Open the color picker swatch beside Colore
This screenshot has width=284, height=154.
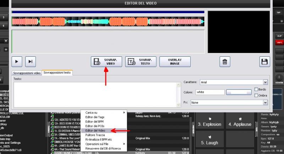(x=239, y=92)
